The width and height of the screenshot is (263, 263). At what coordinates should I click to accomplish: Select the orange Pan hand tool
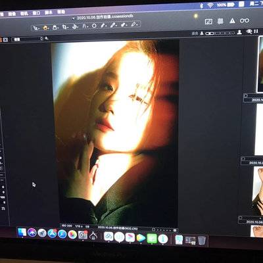45,28
